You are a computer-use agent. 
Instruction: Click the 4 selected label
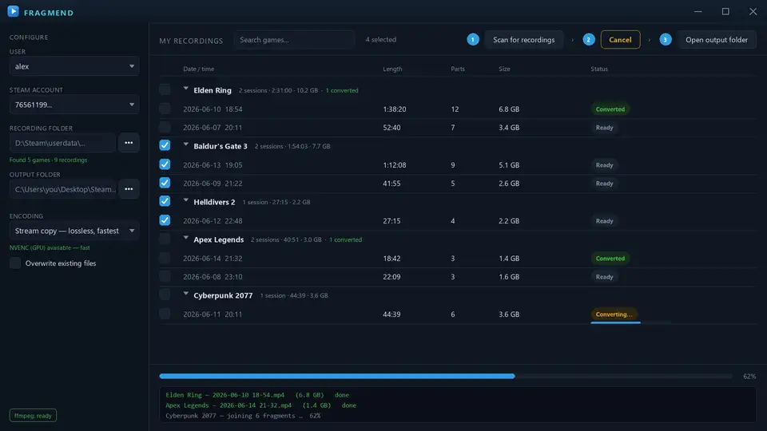[381, 40]
